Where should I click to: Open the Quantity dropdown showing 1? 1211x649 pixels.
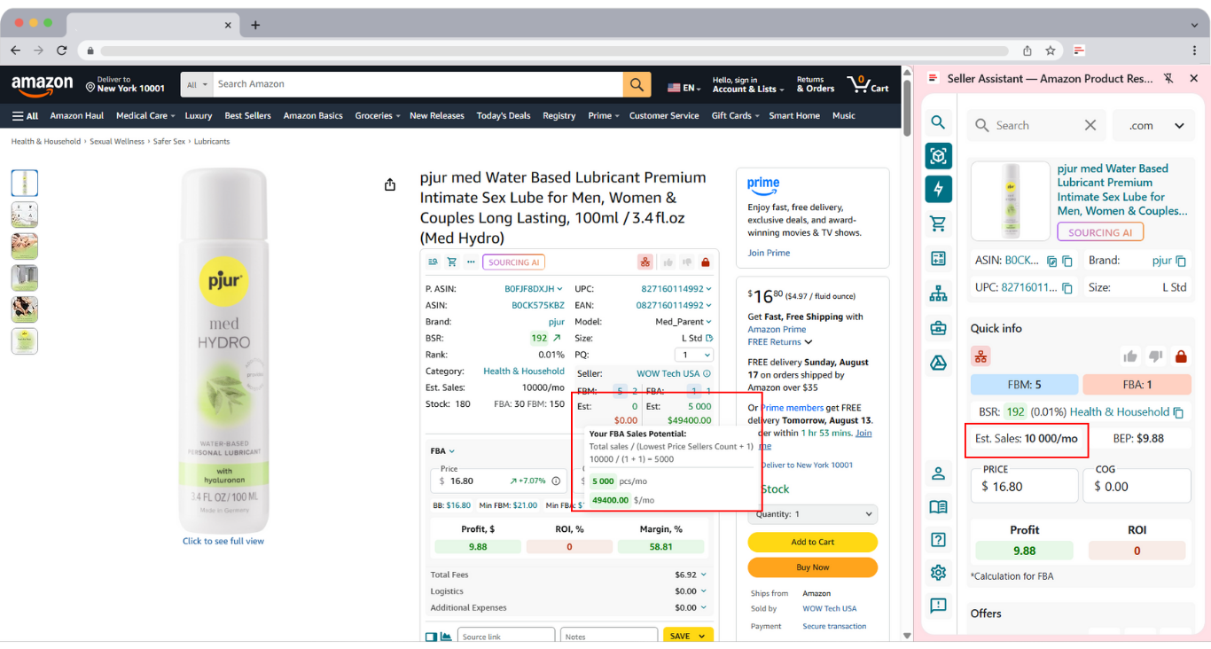tap(812, 514)
